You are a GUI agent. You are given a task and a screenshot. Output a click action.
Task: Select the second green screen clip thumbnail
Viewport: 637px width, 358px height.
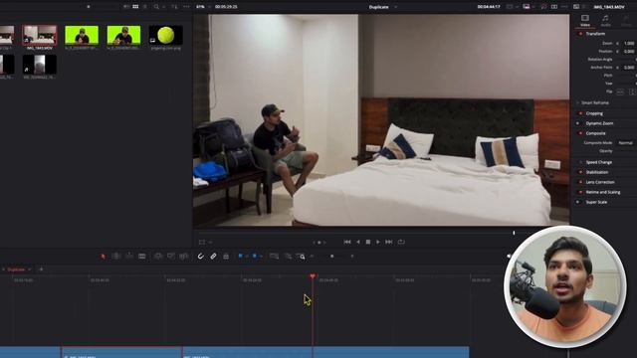click(123, 35)
